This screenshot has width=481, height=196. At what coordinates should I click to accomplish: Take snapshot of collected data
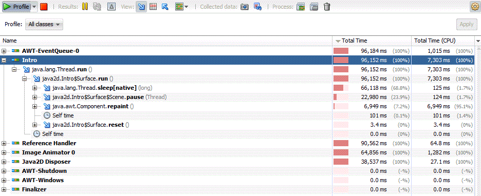[245, 7]
